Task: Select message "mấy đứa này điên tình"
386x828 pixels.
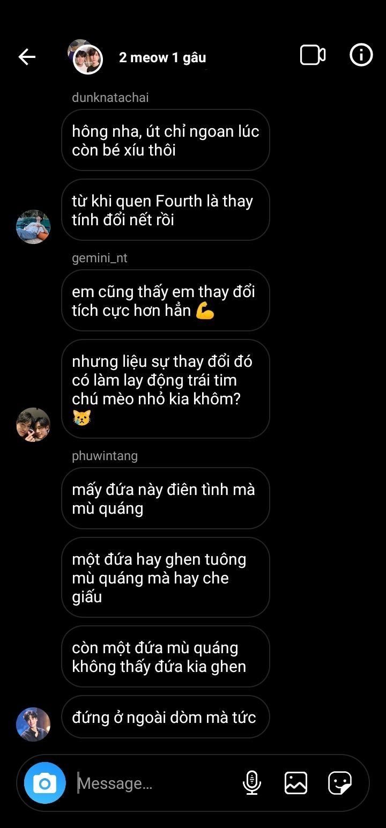Action: point(166,498)
